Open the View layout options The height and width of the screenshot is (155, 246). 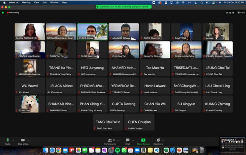[241, 12]
